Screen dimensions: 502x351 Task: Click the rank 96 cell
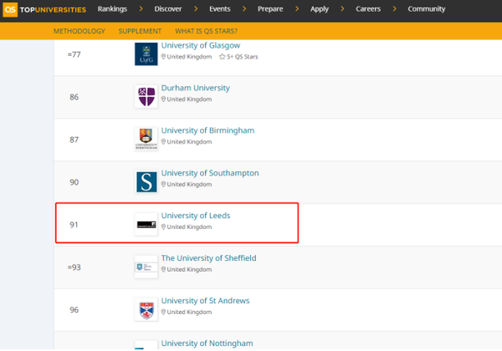[74, 310]
